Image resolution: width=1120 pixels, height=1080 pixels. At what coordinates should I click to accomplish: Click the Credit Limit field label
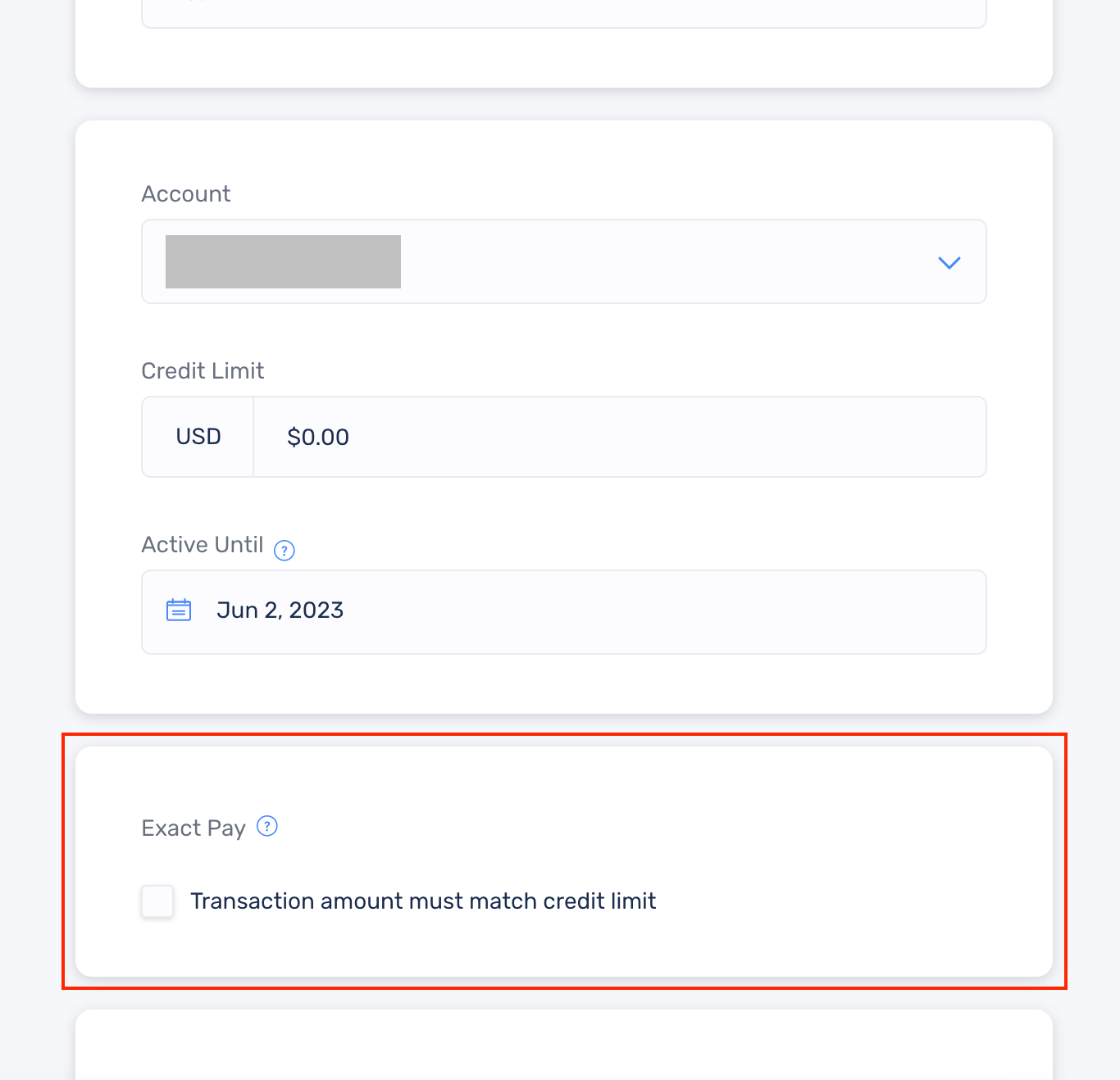(x=203, y=371)
